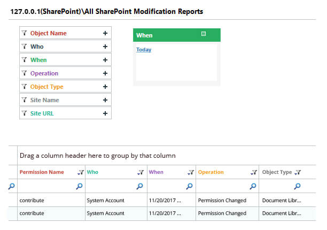Open the calendar icon in When panel
Viewport: 327px width, 230px height.
coord(204,34)
